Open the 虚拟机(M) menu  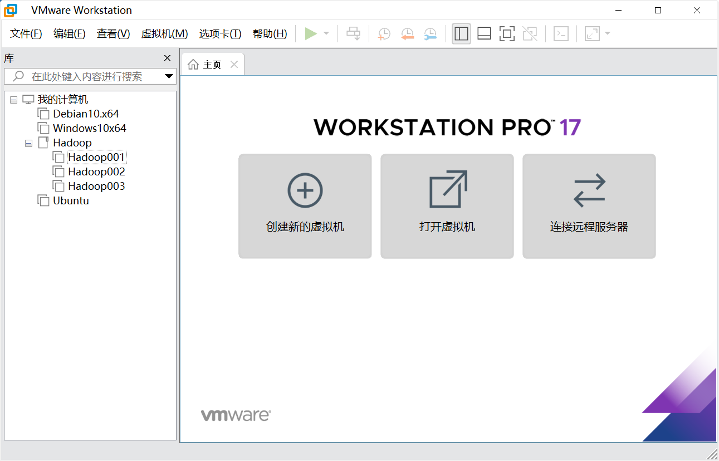(165, 34)
